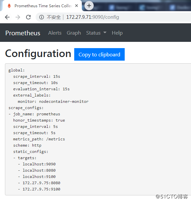Click the Prometheus flame favicon
Image resolution: width=191 pixels, height=202 pixels.
pyautogui.click(x=9, y=6)
